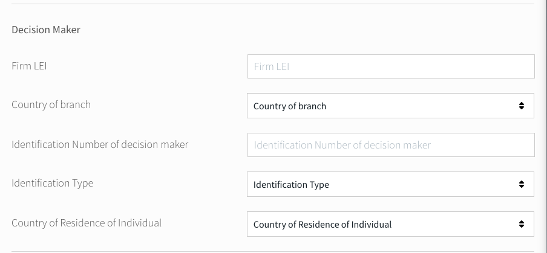Screen dimensions: 547x253
Task: Click the Country of branch dropdown arrow icon
Action: coord(522,106)
